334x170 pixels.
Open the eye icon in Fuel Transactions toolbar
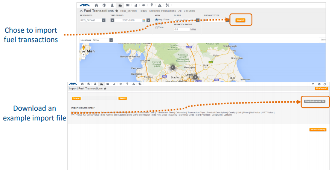(143, 5)
